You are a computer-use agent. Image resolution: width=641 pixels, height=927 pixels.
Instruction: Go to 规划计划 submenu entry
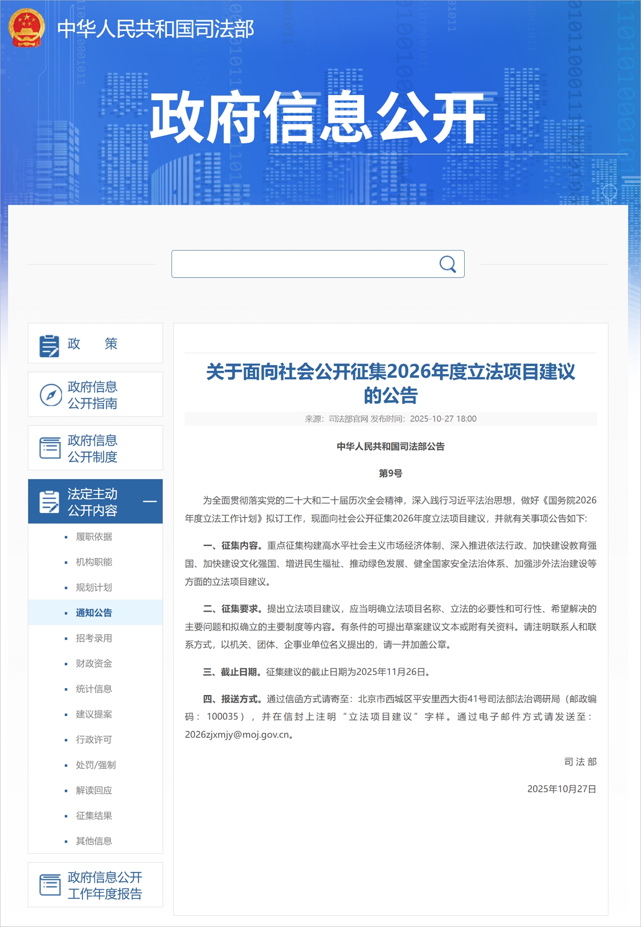pos(94,588)
